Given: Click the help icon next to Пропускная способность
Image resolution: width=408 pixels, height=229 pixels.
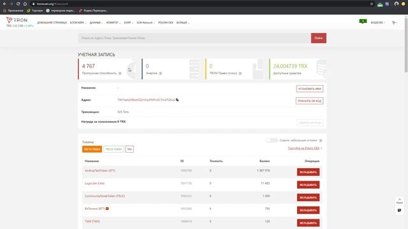Looking at the screenshot, I should (x=120, y=73).
